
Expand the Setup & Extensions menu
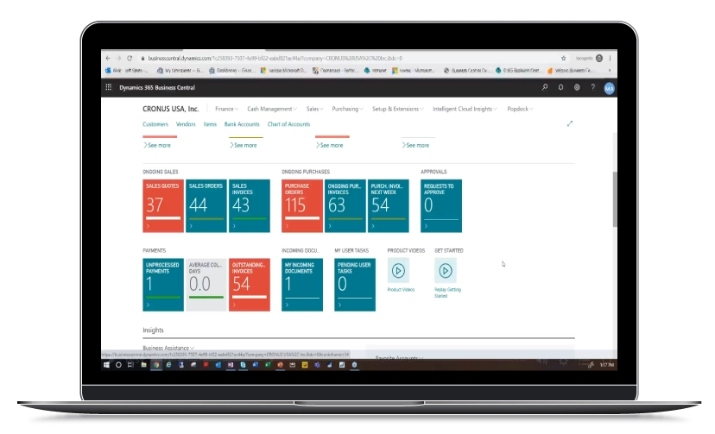397,109
